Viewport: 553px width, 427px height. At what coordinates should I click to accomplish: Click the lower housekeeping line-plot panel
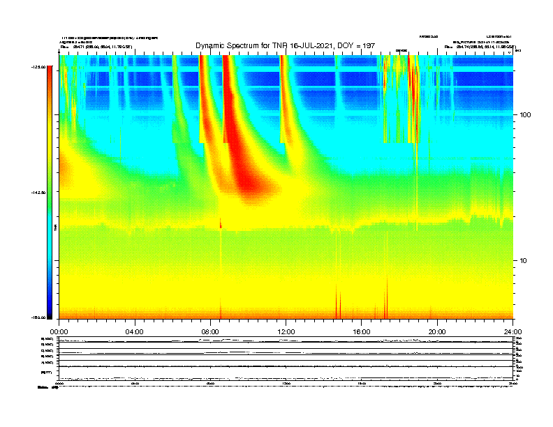click(x=286, y=358)
